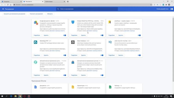The image size is (174, 98).
Task: Open Подробнее for vidIQ Vision
Action: [111, 55]
